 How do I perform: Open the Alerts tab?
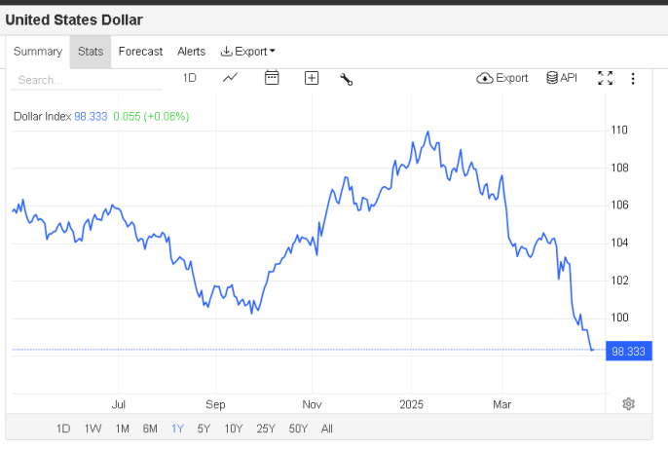click(191, 52)
